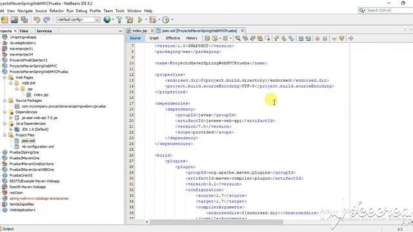Run the project with green play icon
The width and height of the screenshot is (413, 232).
click(x=140, y=20)
